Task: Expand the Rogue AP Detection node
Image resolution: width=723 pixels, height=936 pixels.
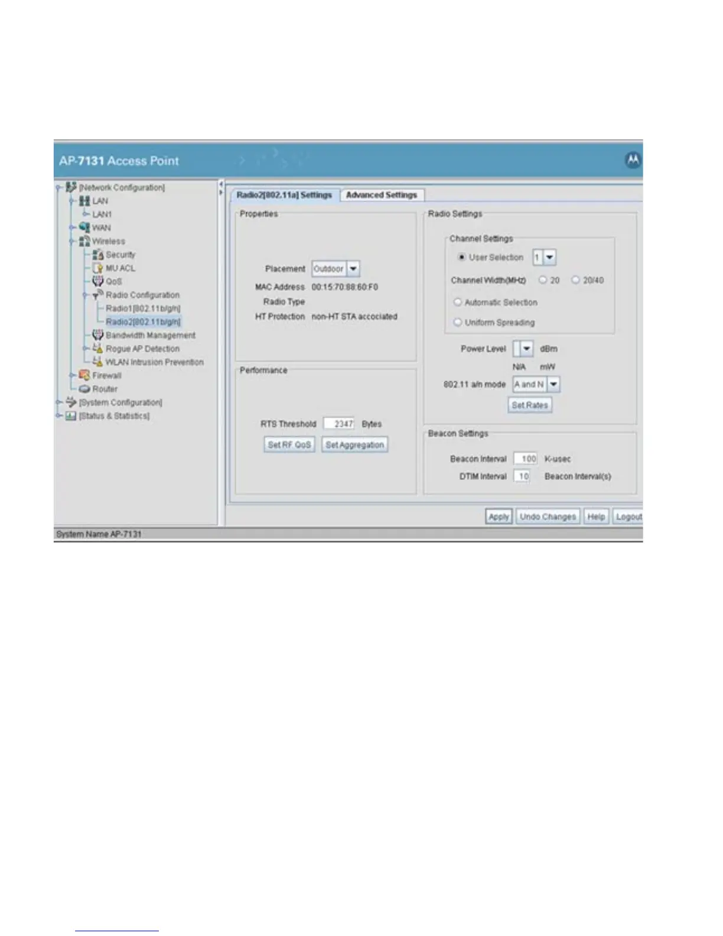Action: (x=86, y=349)
